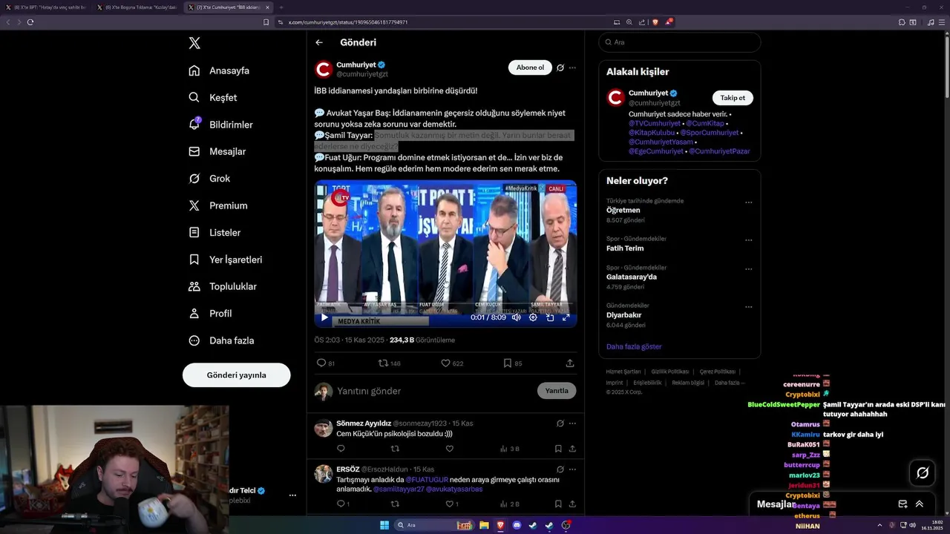950x534 pixels.
Task: Click the Yanıtını gönder reply field
Action: (434, 391)
